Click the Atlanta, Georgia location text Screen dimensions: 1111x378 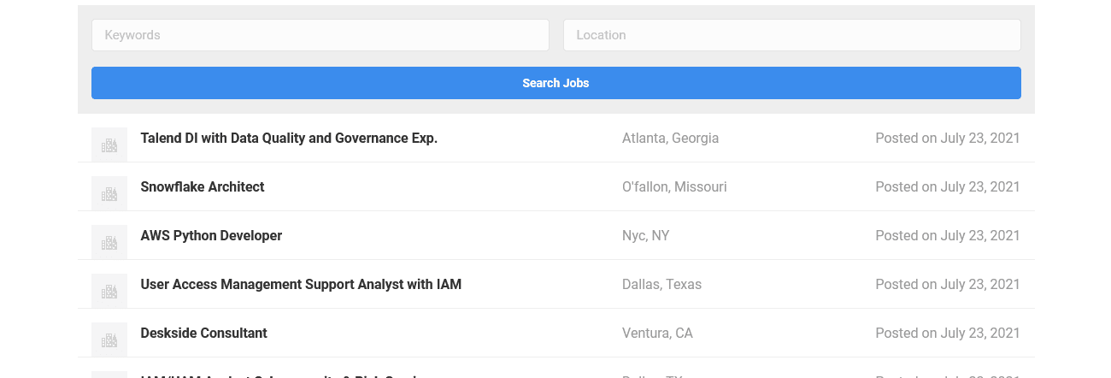point(671,138)
